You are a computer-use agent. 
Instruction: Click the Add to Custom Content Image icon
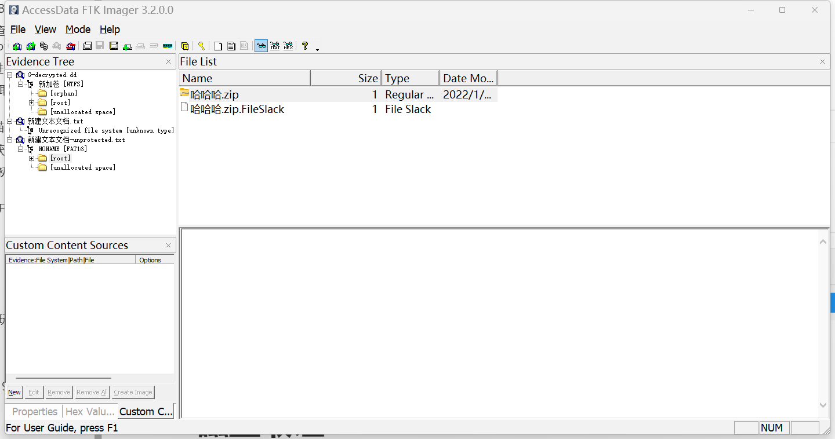(x=128, y=46)
